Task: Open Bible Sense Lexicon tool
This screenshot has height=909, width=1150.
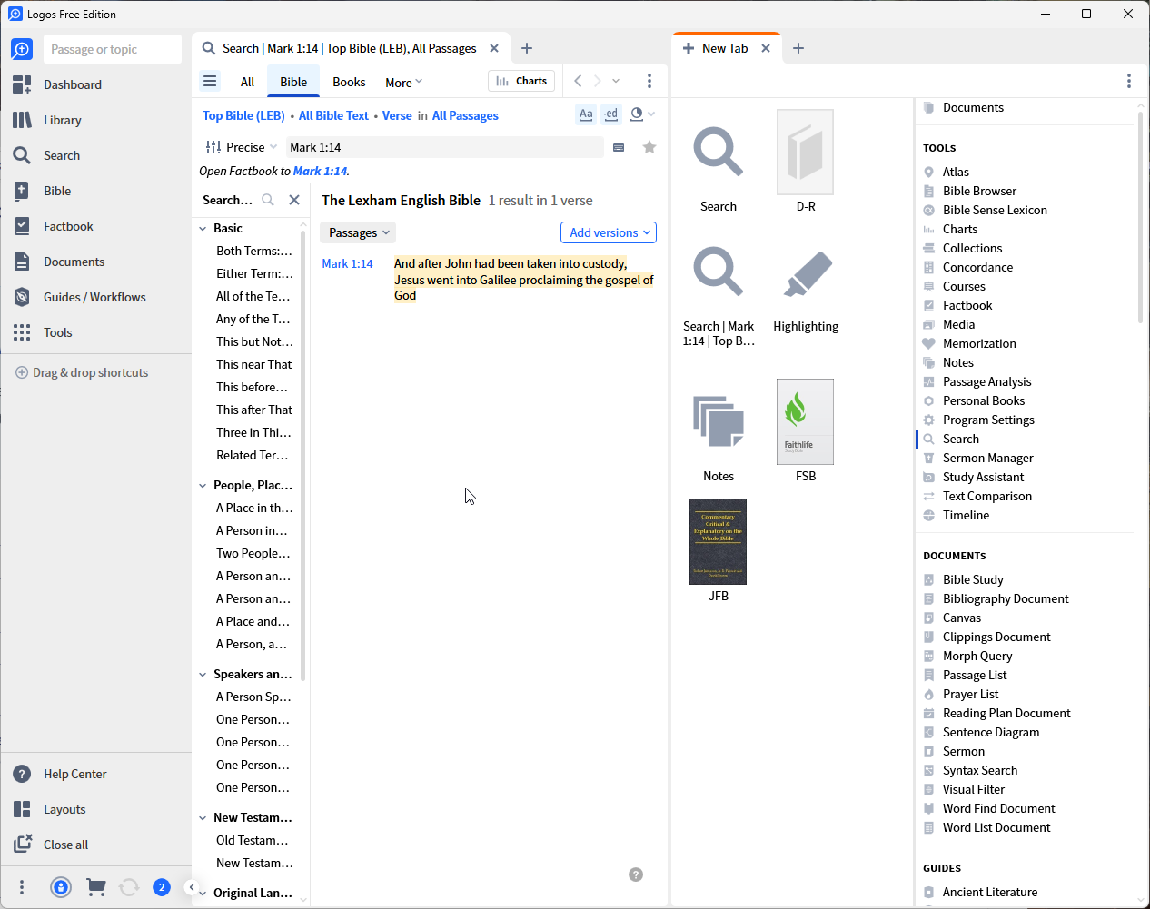Action: point(995,210)
